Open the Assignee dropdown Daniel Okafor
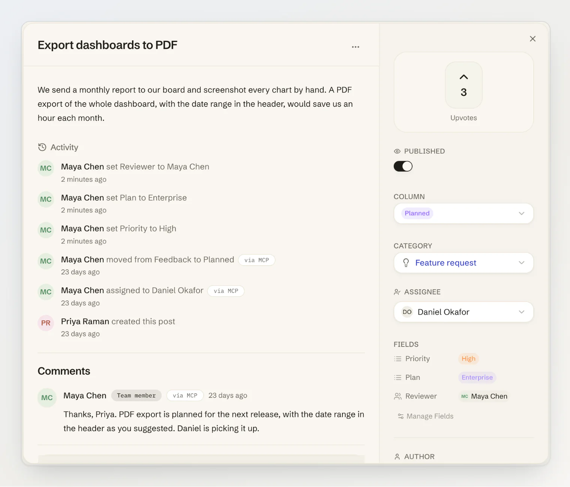 coord(463,312)
